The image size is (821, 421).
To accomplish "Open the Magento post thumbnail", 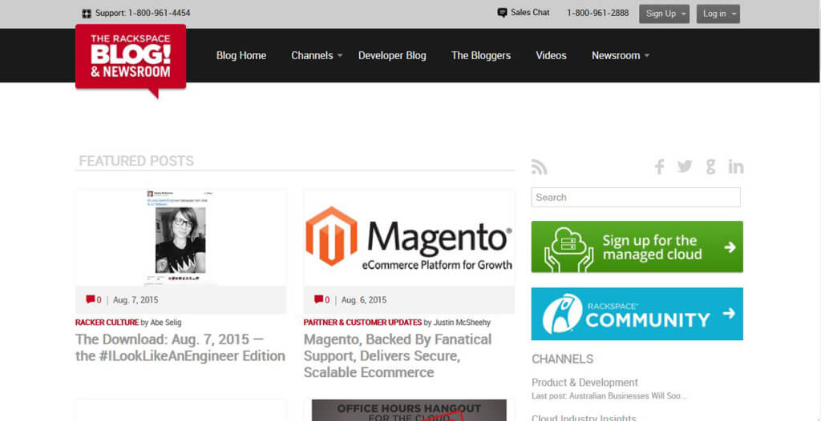I will [x=409, y=238].
